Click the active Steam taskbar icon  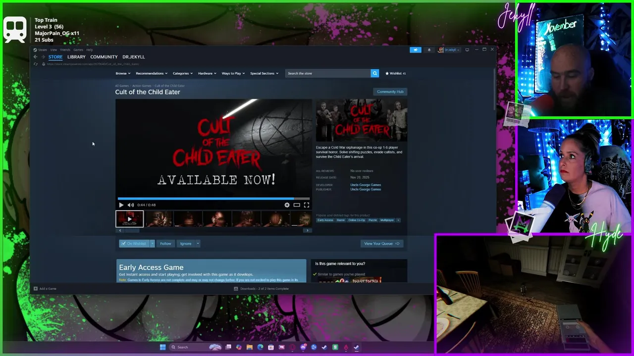click(x=356, y=347)
